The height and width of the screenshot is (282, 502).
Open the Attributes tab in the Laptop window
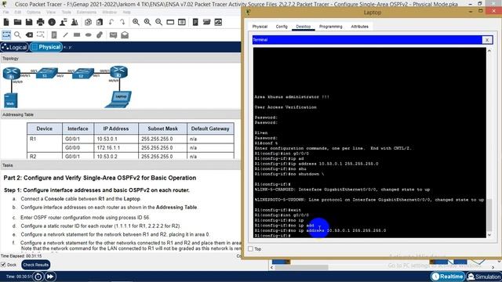tap(359, 27)
